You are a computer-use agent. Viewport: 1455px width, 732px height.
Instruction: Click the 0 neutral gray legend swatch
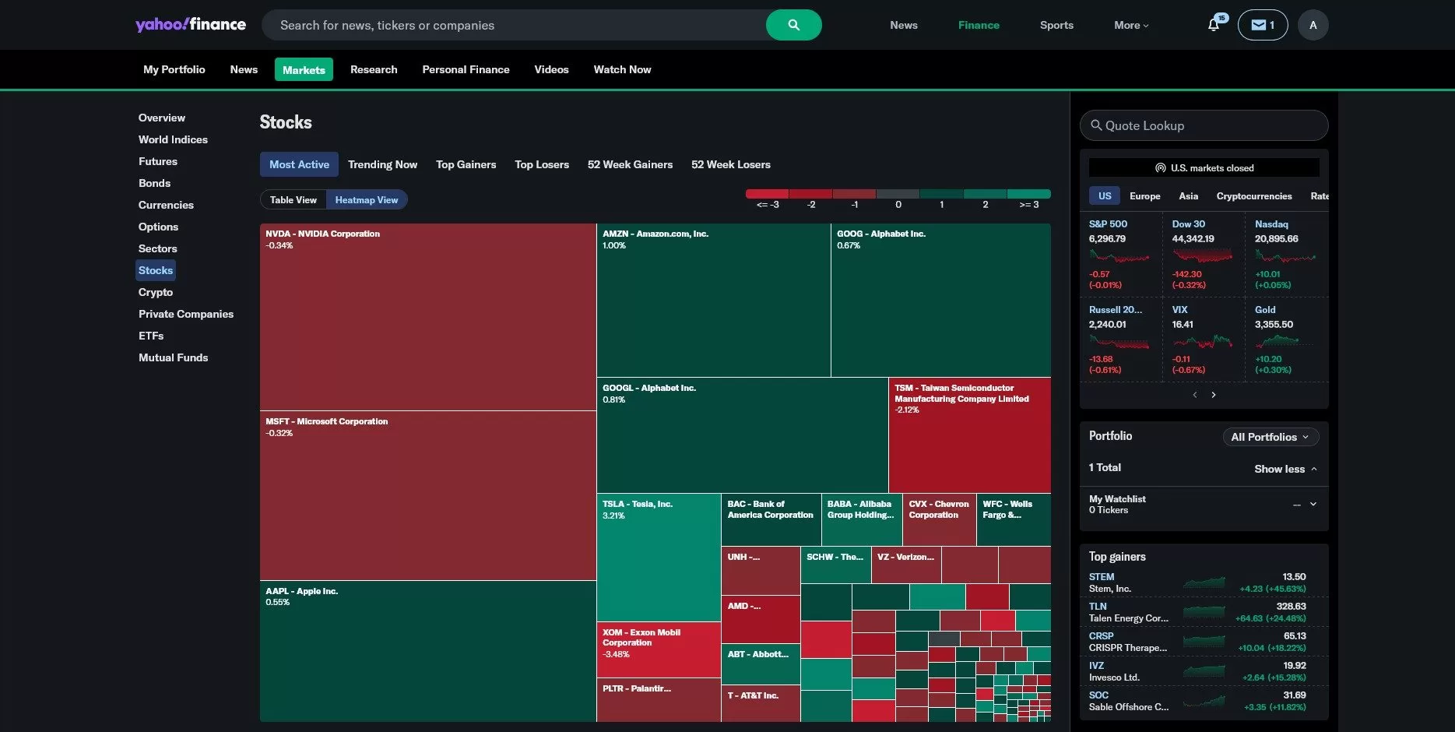(x=898, y=194)
